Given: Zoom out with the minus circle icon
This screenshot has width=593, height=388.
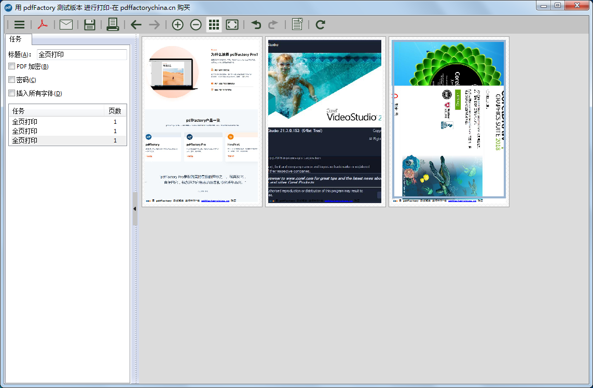Looking at the screenshot, I should pyautogui.click(x=196, y=24).
